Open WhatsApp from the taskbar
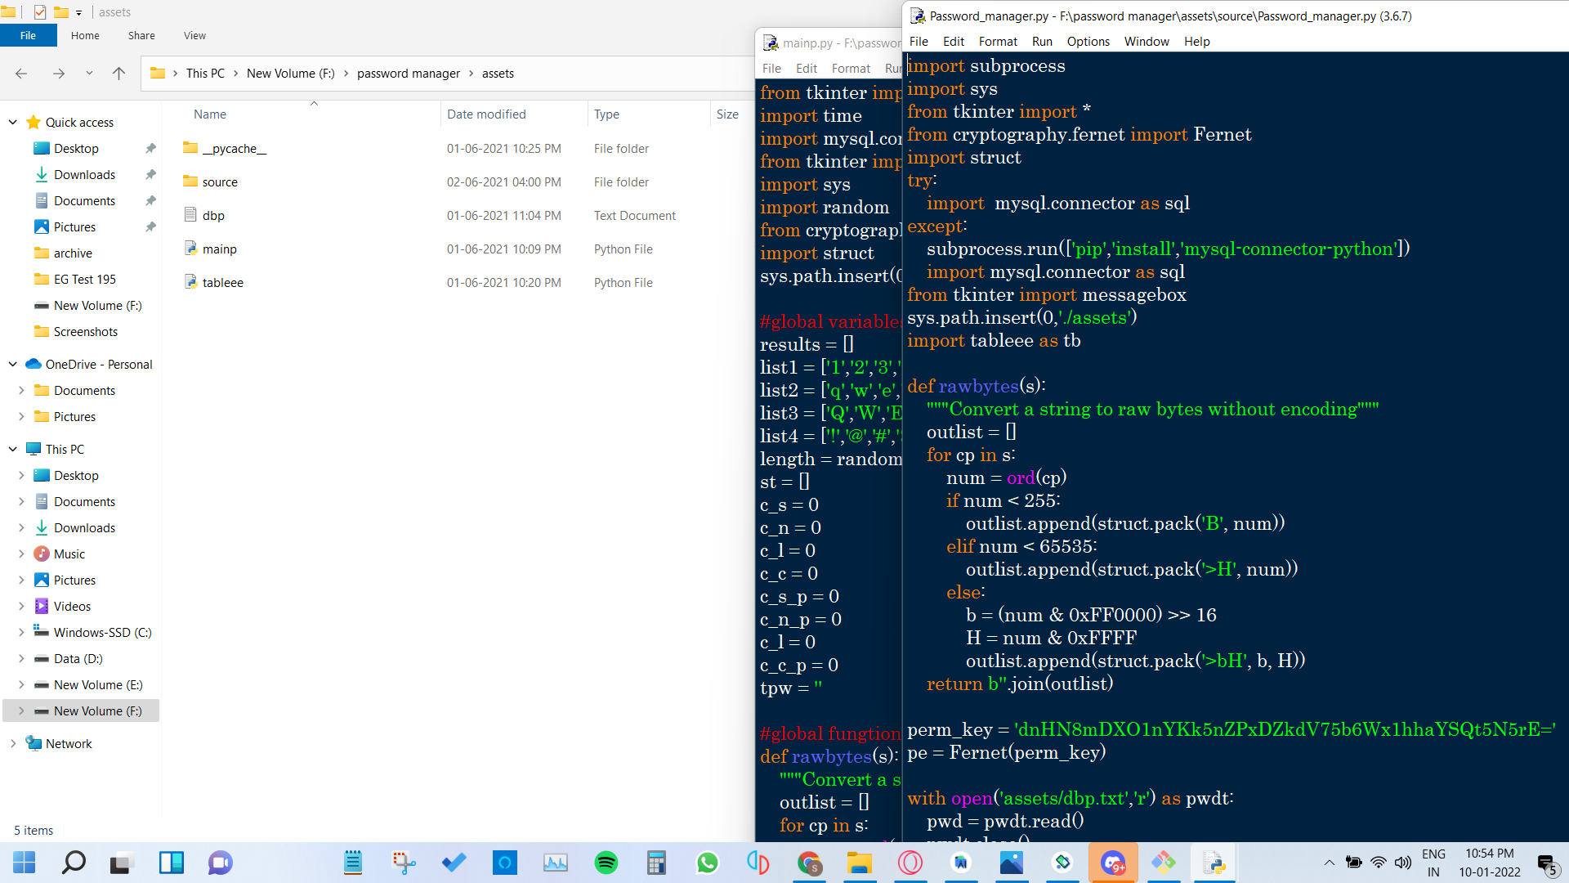1569x883 pixels. point(707,863)
